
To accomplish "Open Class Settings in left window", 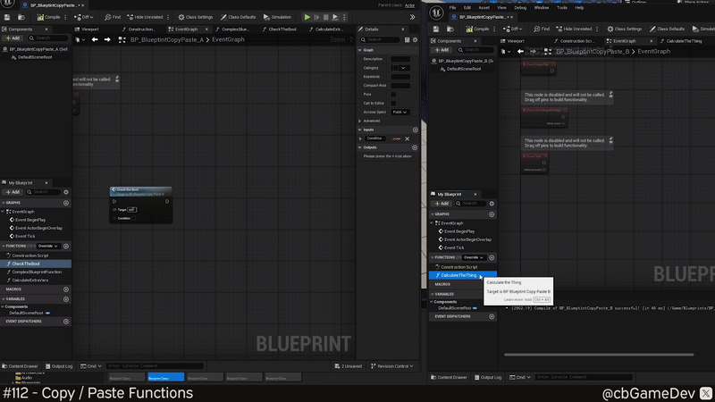I will pos(195,17).
